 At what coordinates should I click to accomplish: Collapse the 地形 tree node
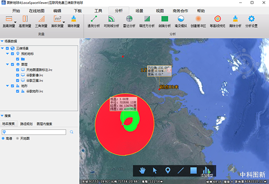click(x=7, y=86)
